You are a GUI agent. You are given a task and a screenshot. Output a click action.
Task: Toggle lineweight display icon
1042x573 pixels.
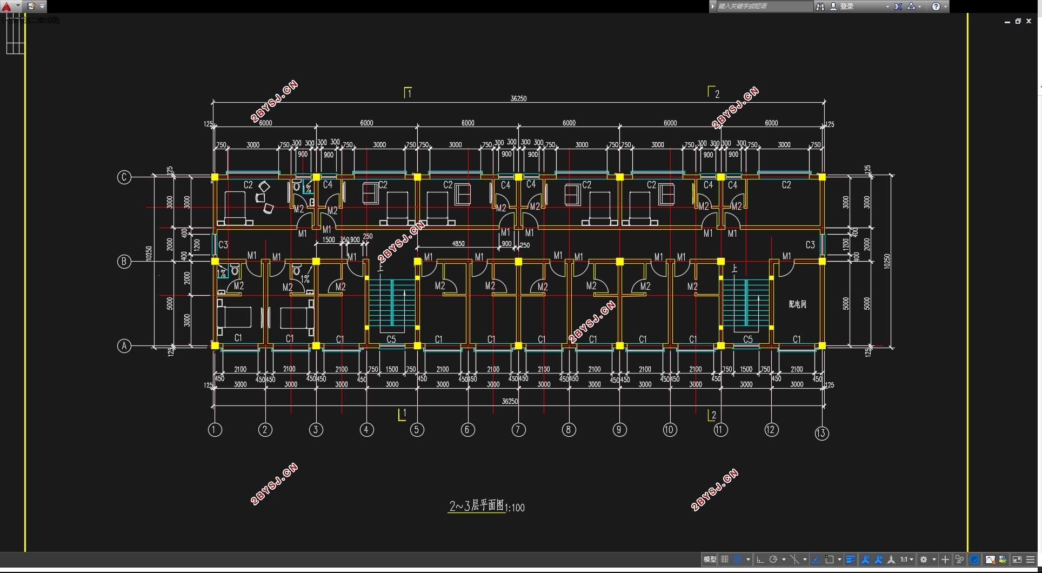(851, 559)
